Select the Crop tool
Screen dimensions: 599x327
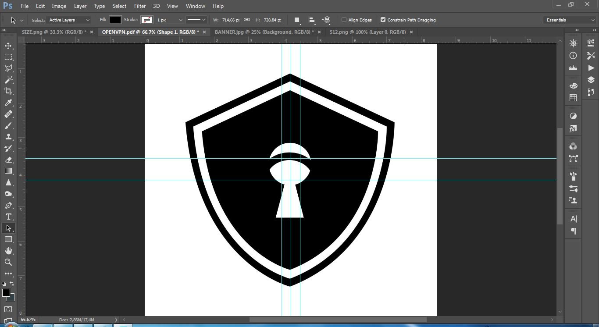tap(8, 91)
